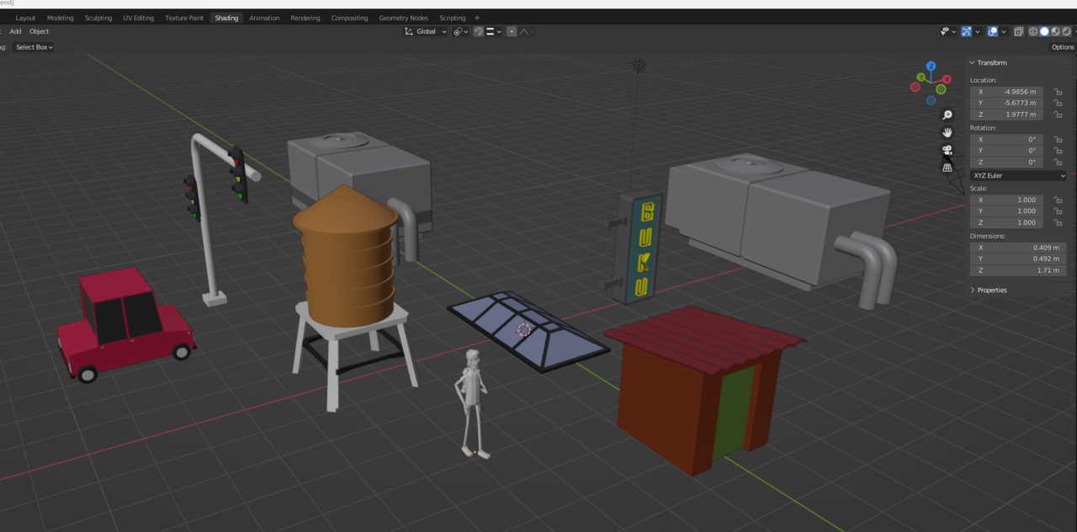Open the Add menu

(x=15, y=31)
